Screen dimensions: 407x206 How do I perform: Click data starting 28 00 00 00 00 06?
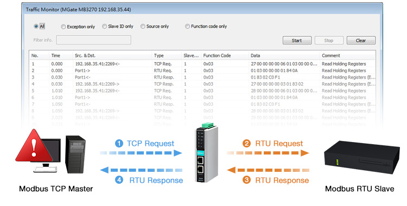coord(284,91)
